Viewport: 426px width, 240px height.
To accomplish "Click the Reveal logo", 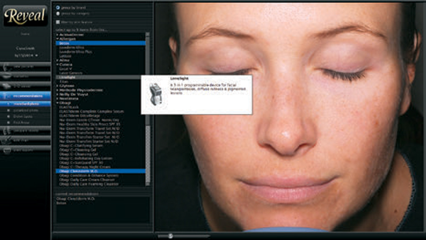I will 25,15.
